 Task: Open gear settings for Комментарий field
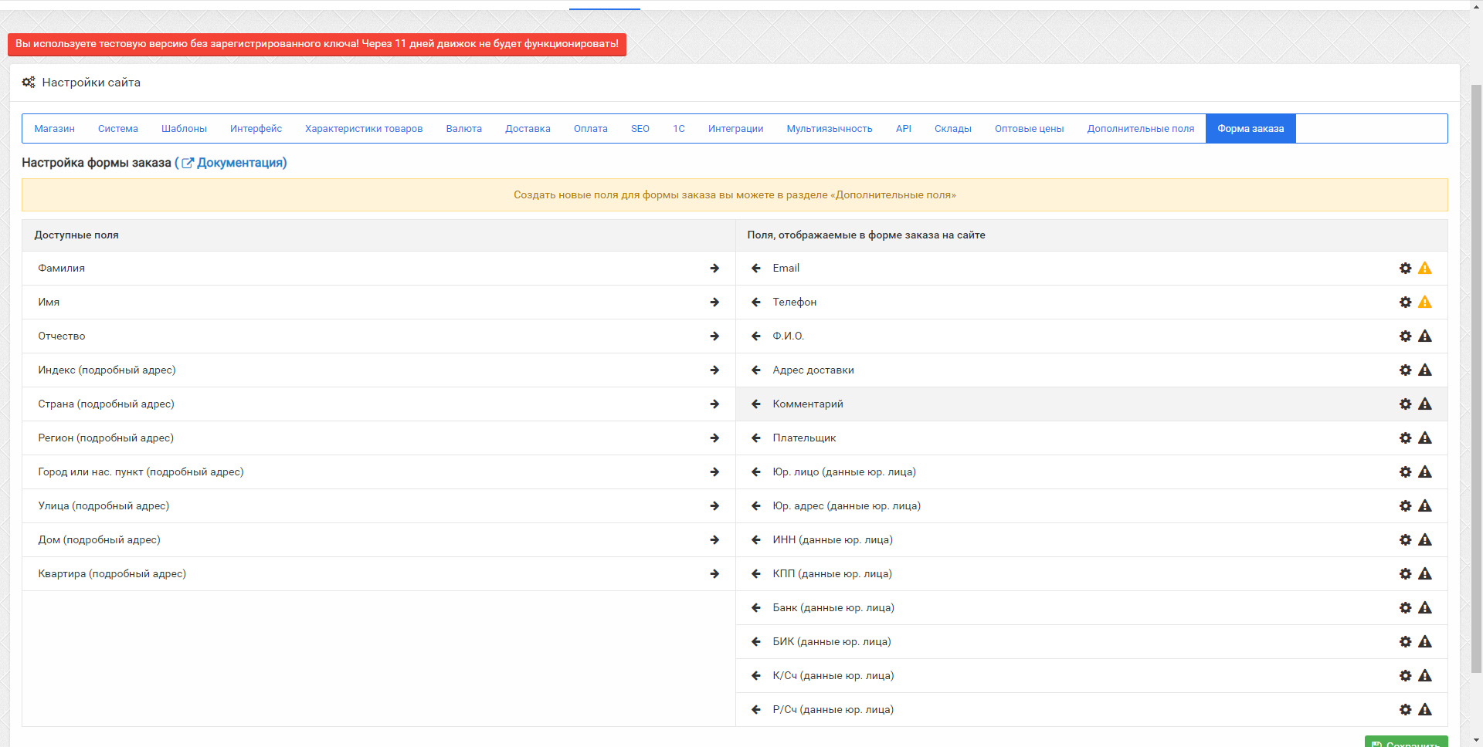tap(1405, 404)
